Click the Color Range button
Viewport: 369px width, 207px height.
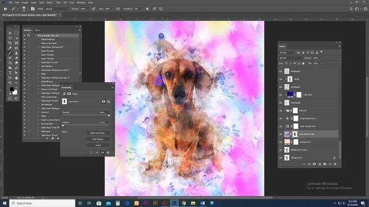pyautogui.click(x=98, y=139)
